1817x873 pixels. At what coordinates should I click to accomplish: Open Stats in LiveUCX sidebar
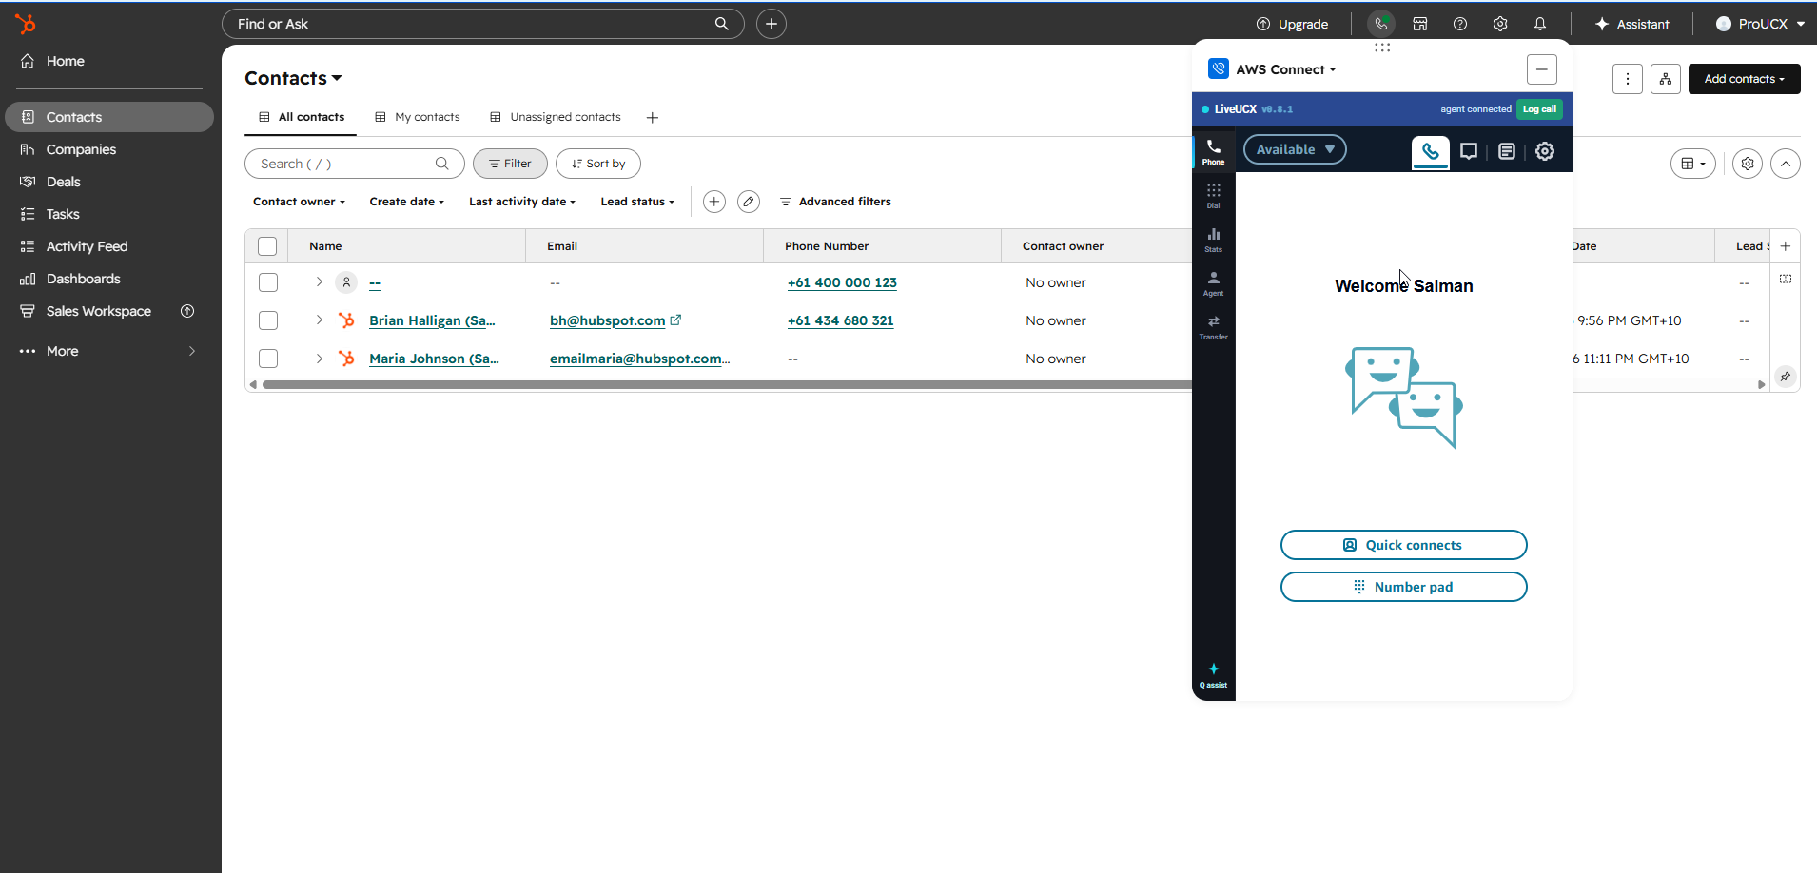(x=1214, y=239)
